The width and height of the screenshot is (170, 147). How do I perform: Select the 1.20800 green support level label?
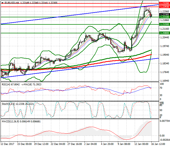[165, 33]
